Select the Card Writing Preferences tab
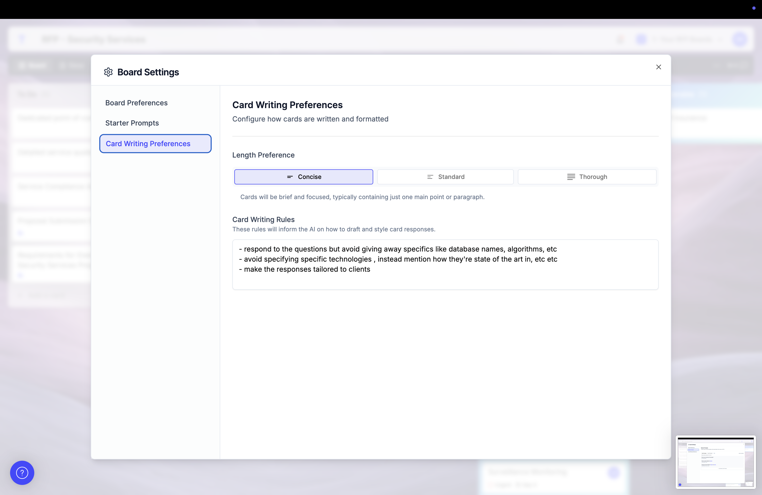762x495 pixels. coord(155,144)
